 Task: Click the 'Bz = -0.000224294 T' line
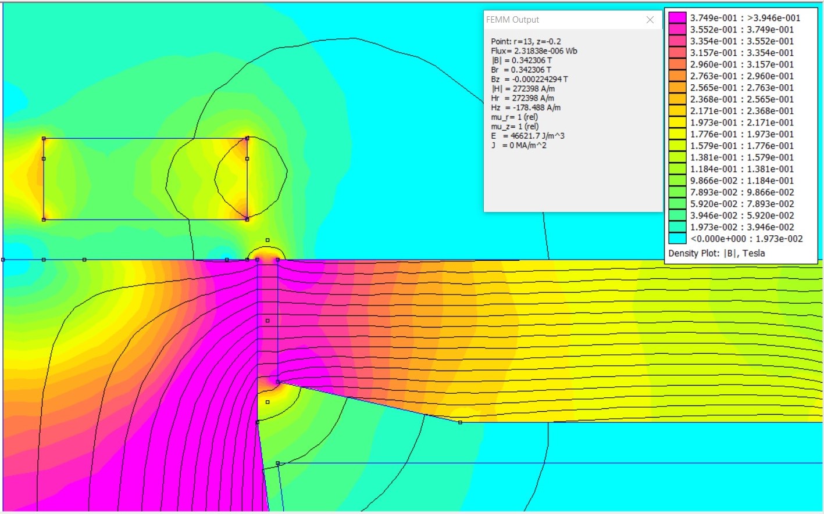point(529,79)
